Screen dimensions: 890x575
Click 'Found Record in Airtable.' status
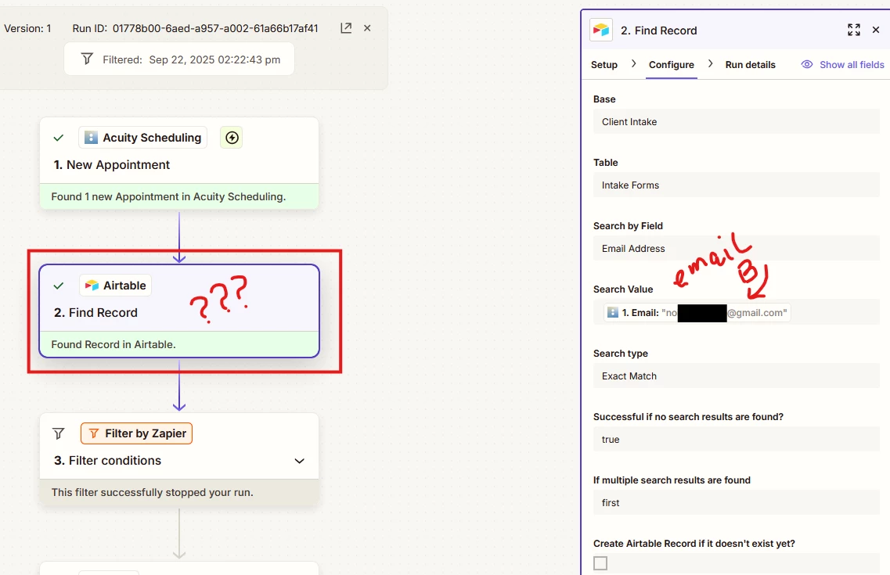[114, 344]
